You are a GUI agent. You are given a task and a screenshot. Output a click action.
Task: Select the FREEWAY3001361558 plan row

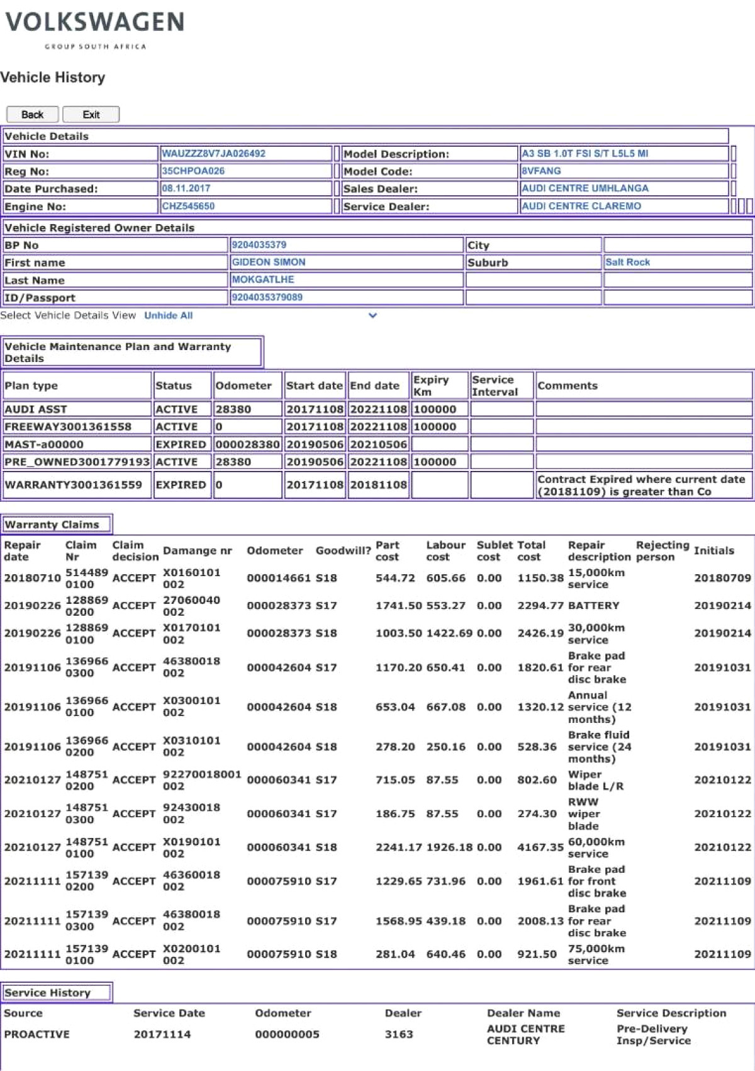click(377, 427)
